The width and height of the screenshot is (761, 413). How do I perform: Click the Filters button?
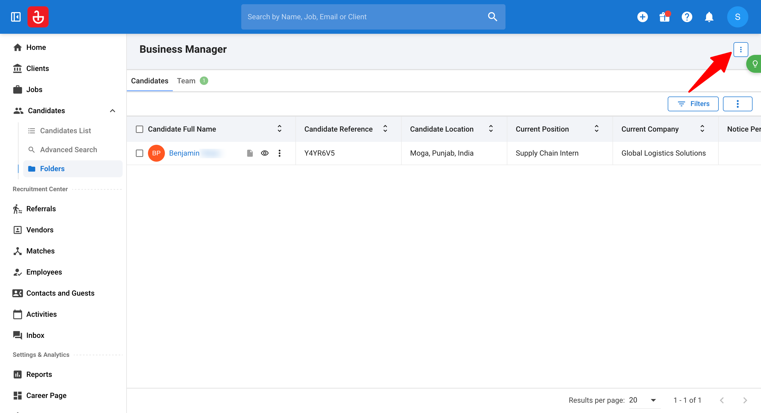[693, 104]
